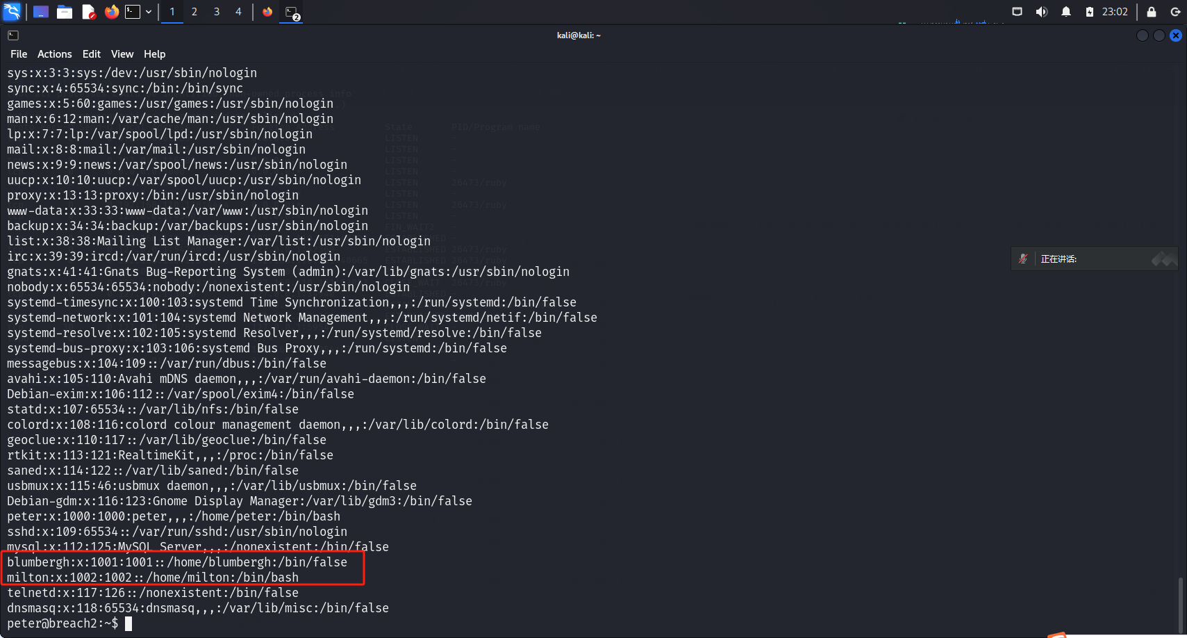The image size is (1187, 638).
Task: Launch Firefox from the taskbar
Action: [112, 12]
